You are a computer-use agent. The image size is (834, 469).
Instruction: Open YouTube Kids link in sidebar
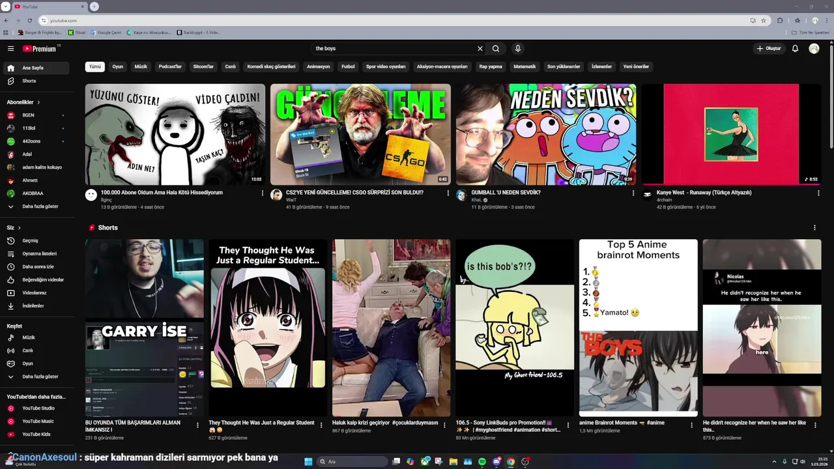pyautogui.click(x=37, y=434)
